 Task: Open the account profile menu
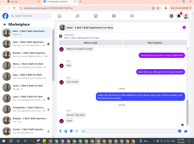pos(186,16)
